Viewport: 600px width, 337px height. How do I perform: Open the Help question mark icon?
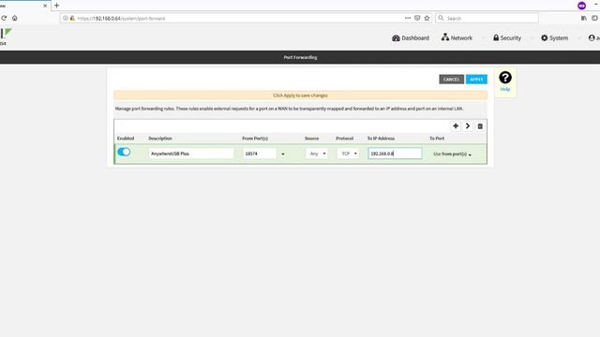(x=505, y=78)
